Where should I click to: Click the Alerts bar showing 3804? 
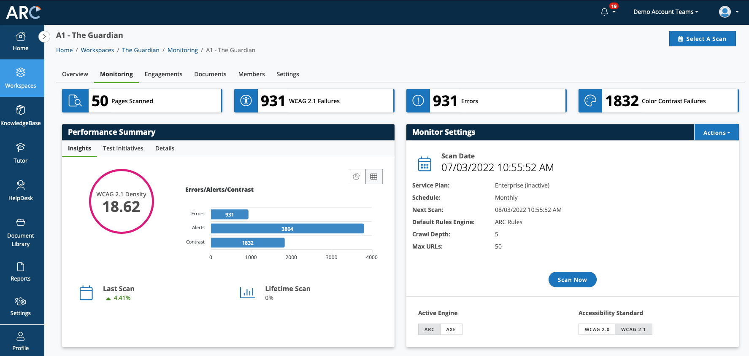[x=287, y=229]
